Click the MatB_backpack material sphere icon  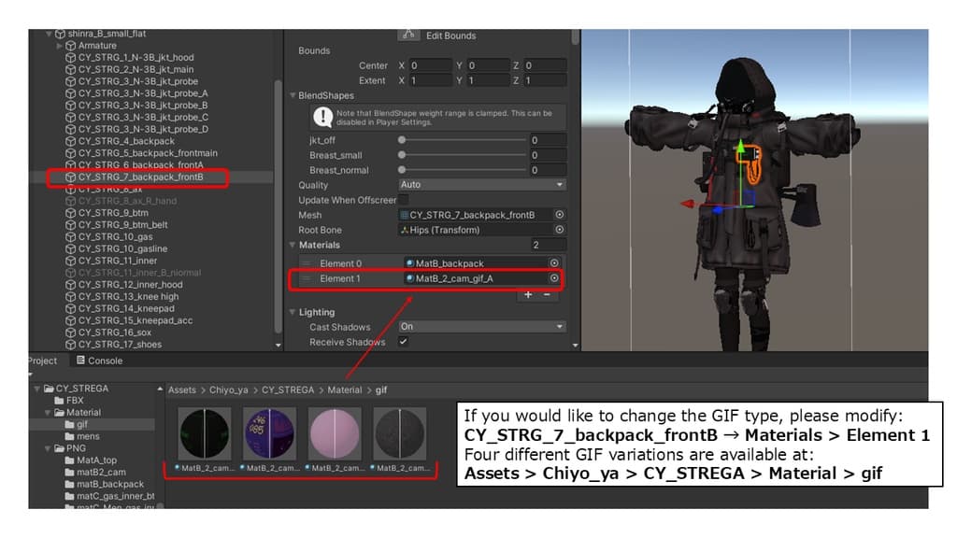410,263
